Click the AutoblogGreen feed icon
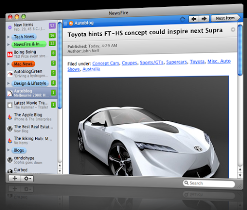The height and width of the screenshot is (210, 247). click(x=10, y=74)
